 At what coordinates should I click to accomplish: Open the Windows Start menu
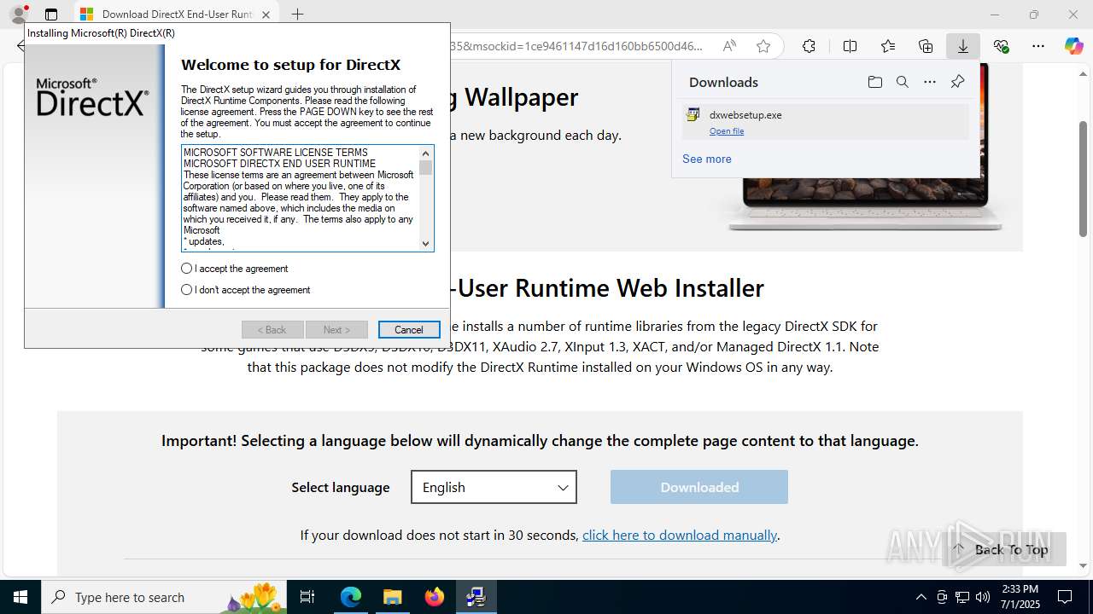pyautogui.click(x=20, y=597)
